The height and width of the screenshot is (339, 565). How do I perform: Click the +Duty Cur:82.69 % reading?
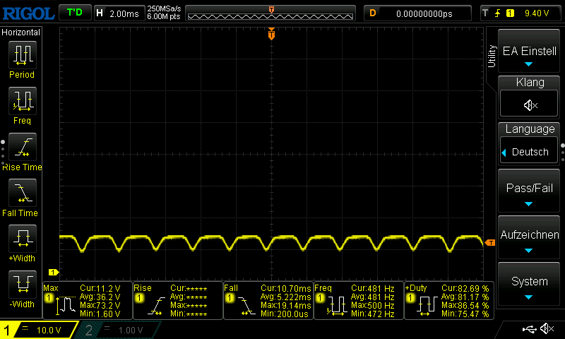(x=465, y=289)
